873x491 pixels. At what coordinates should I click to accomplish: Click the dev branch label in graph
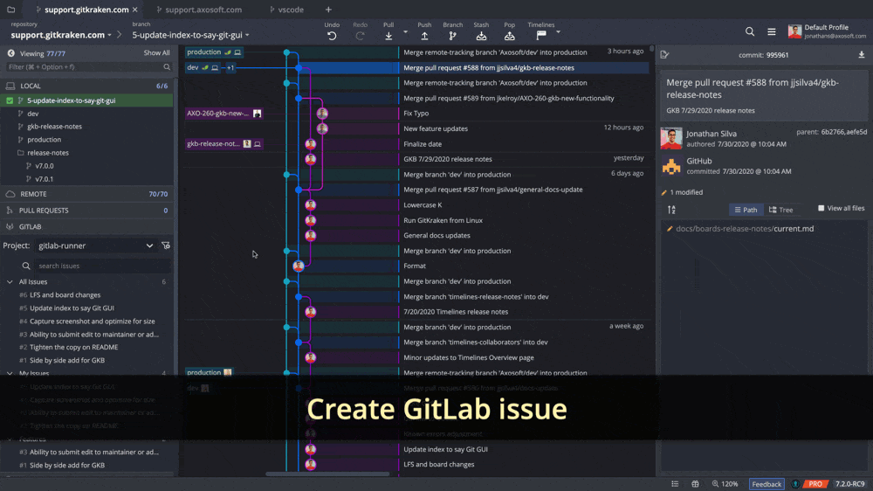pyautogui.click(x=203, y=67)
